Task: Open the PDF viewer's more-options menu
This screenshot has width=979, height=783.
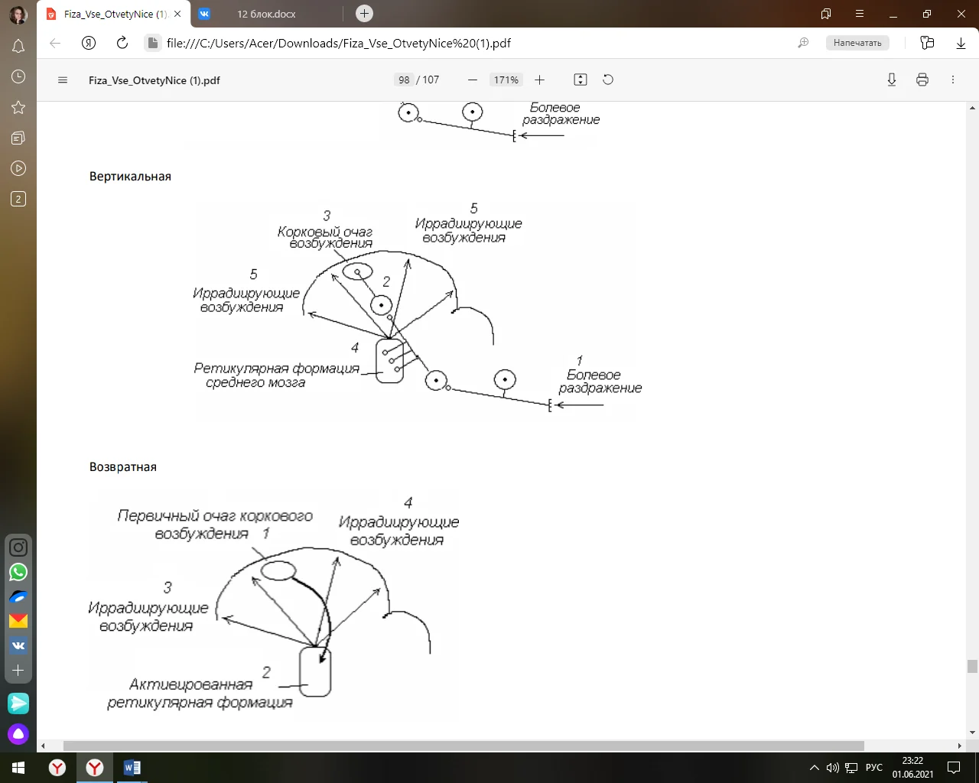Action: [953, 80]
